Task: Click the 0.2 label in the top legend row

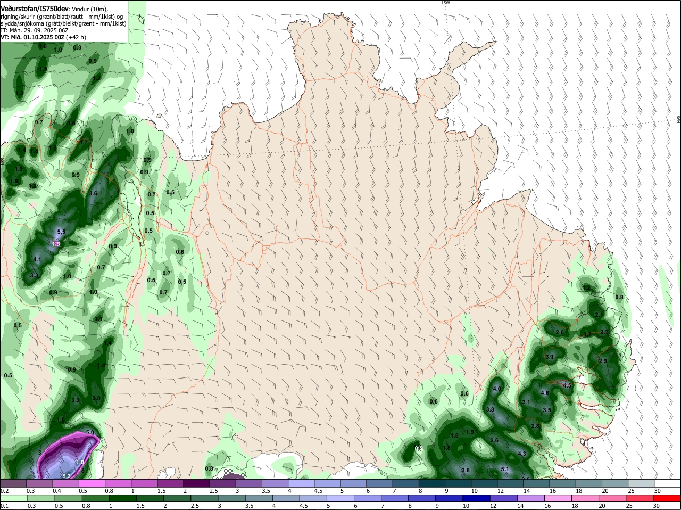Action: point(5,491)
